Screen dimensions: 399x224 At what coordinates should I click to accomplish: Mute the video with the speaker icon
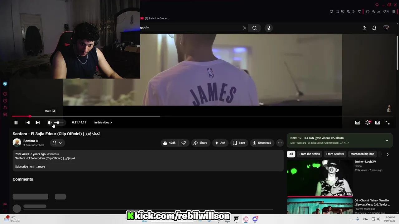pos(50,123)
